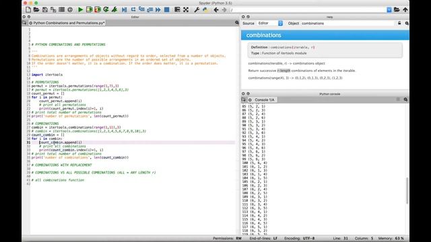
Task: Click line 24 print number of permutations
Action: [80, 116]
